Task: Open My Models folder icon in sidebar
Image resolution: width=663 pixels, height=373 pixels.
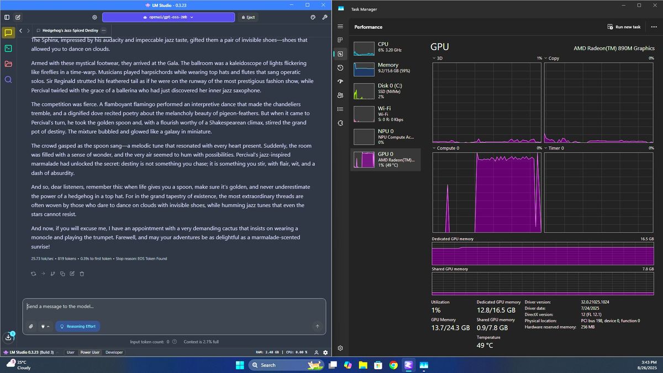Action: tap(8, 64)
